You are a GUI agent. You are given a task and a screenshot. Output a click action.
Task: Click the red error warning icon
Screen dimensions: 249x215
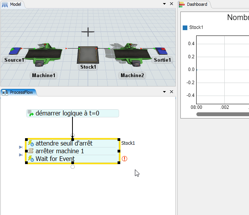124,159
